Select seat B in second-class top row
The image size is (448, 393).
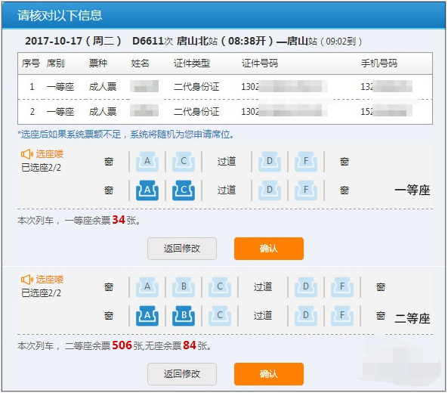tap(184, 287)
